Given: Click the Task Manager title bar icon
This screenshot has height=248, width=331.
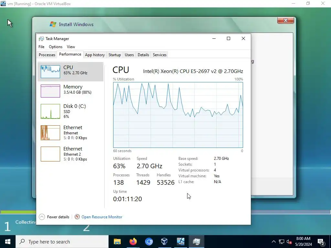Looking at the screenshot, I should [41, 39].
